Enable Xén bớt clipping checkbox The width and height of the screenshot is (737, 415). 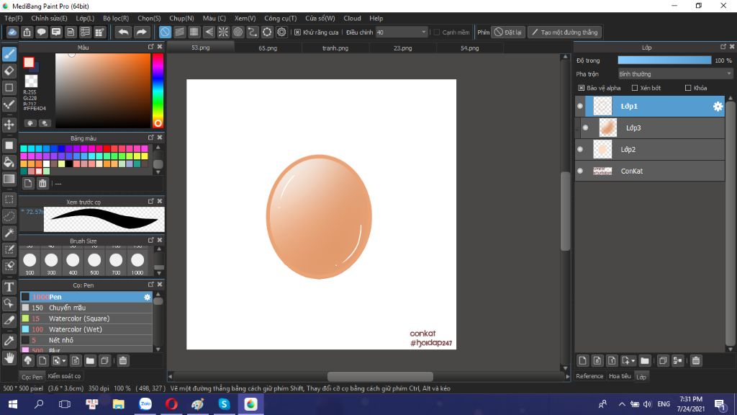point(635,88)
